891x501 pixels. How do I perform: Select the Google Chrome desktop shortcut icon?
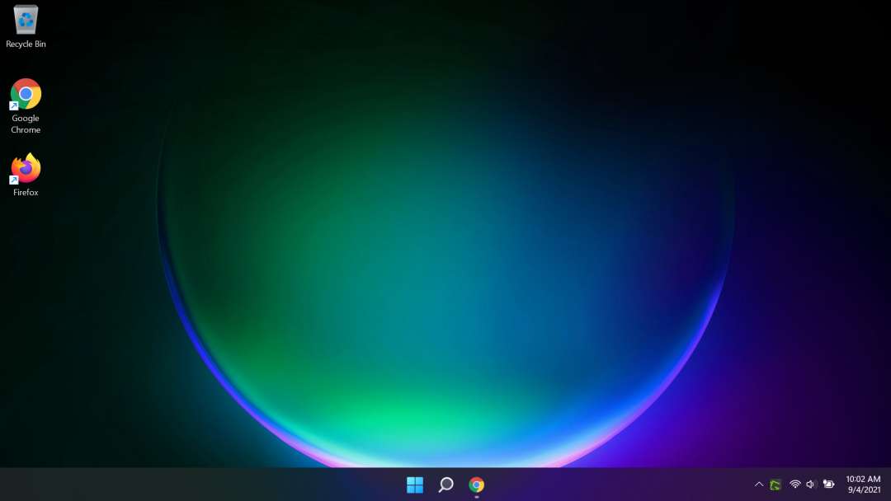click(26, 94)
